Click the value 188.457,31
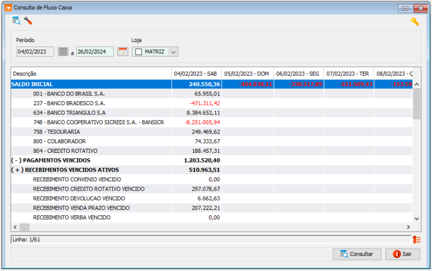This screenshot has width=432, height=271. click(x=206, y=151)
